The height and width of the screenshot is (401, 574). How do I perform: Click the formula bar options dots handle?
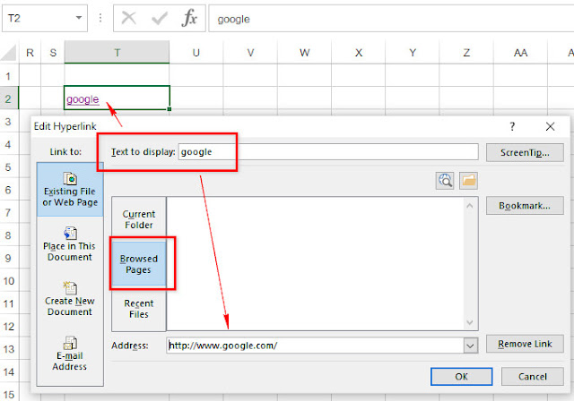(x=100, y=18)
